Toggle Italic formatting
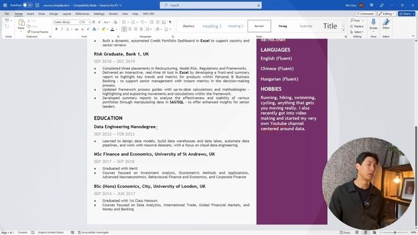Image resolution: width=418 pixels, height=235 pixels. click(62, 29)
